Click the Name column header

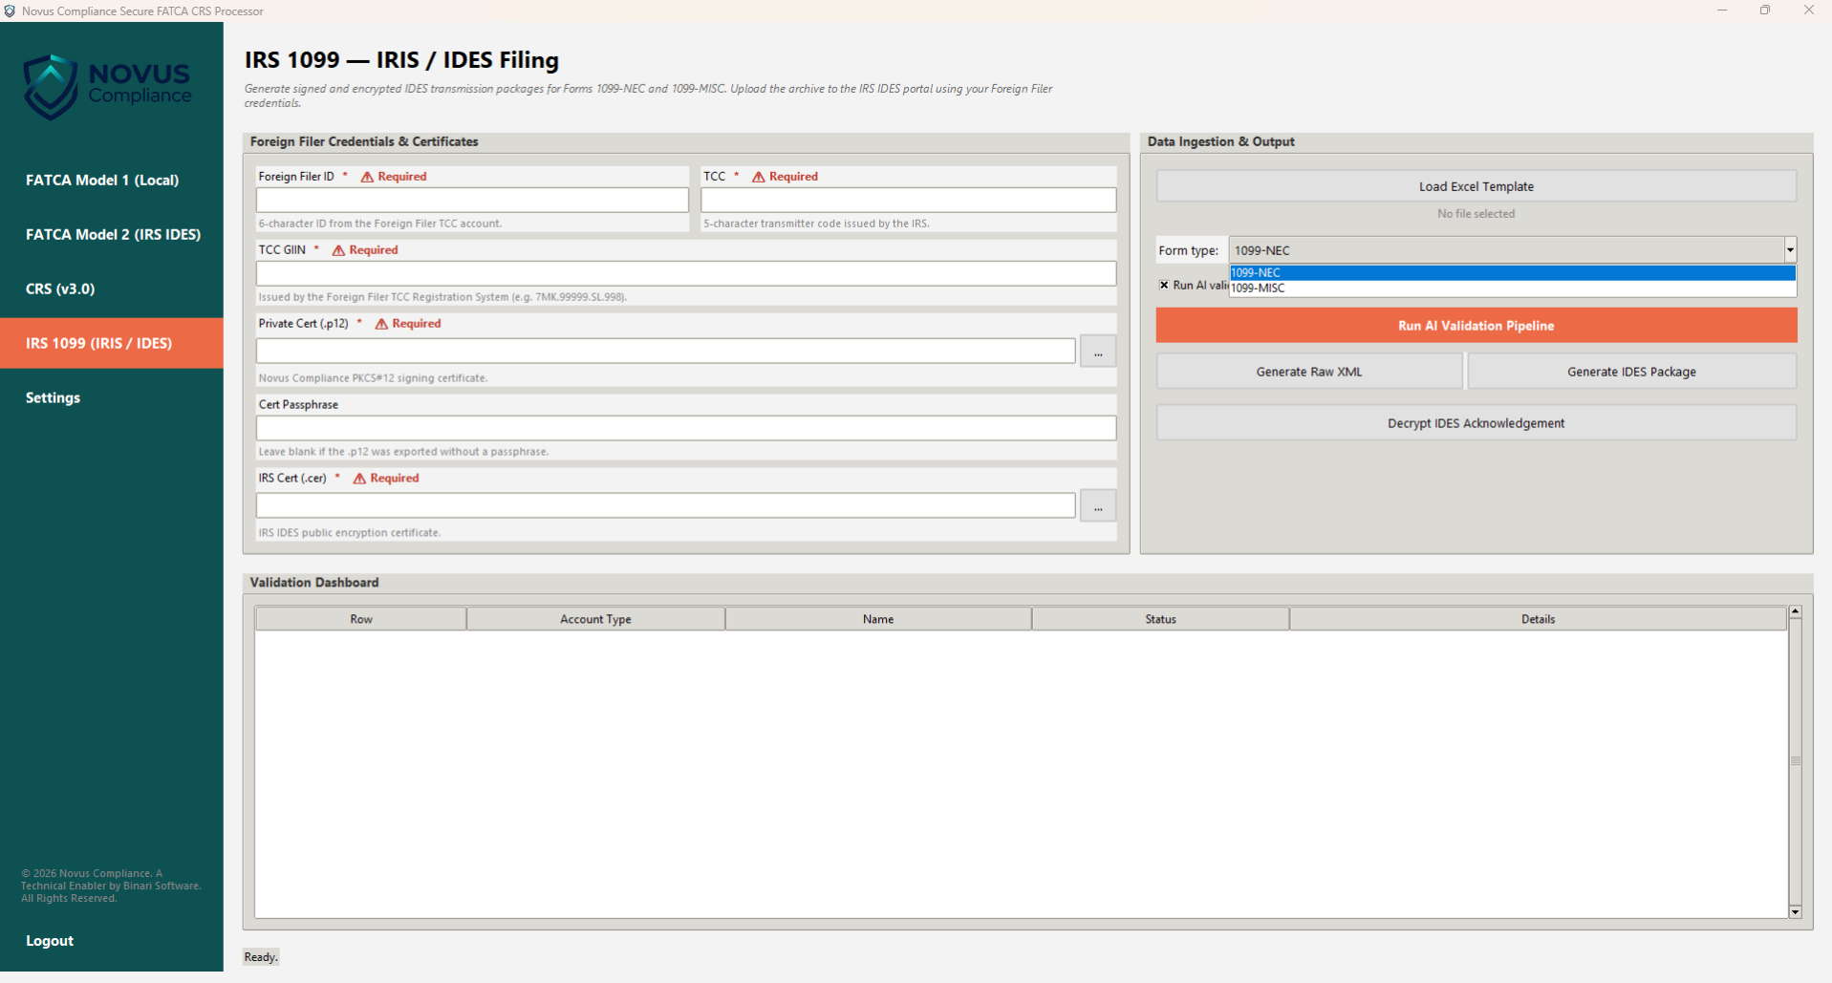point(878,619)
